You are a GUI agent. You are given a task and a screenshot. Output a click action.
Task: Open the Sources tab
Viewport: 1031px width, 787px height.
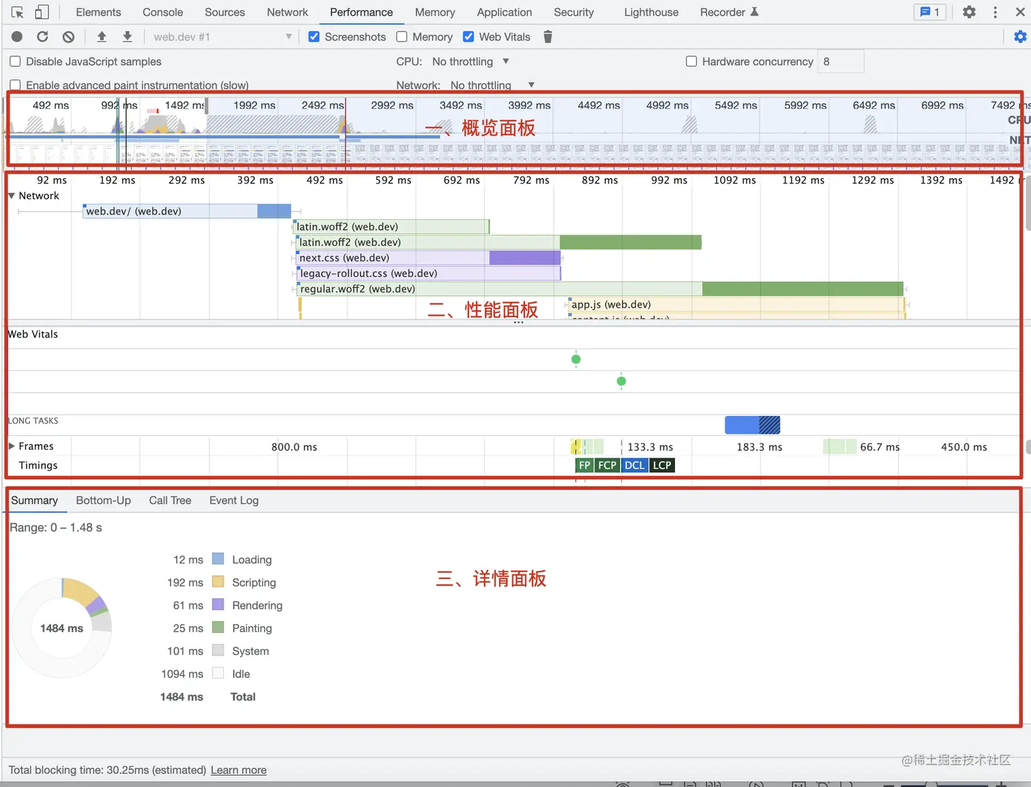coord(224,12)
